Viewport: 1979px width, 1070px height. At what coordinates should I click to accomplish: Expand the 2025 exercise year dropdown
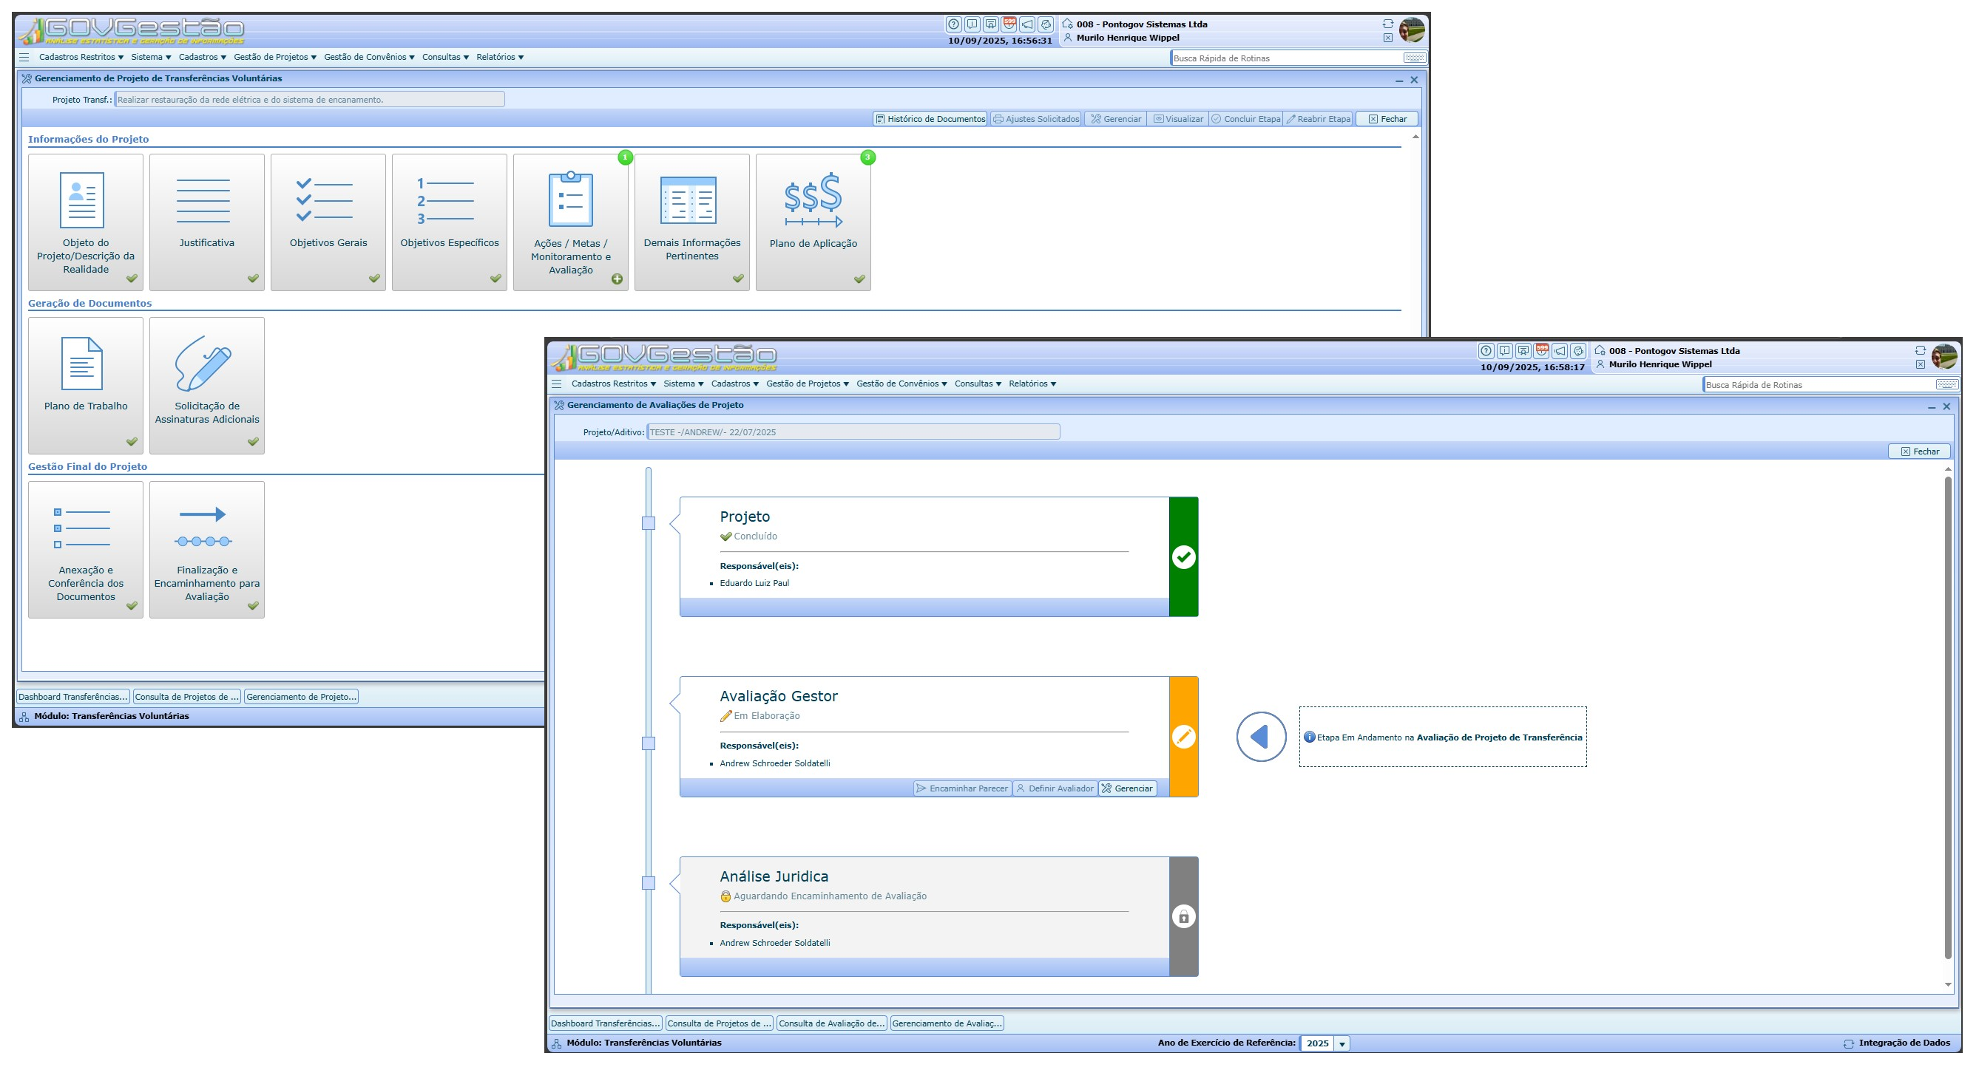click(1342, 1044)
